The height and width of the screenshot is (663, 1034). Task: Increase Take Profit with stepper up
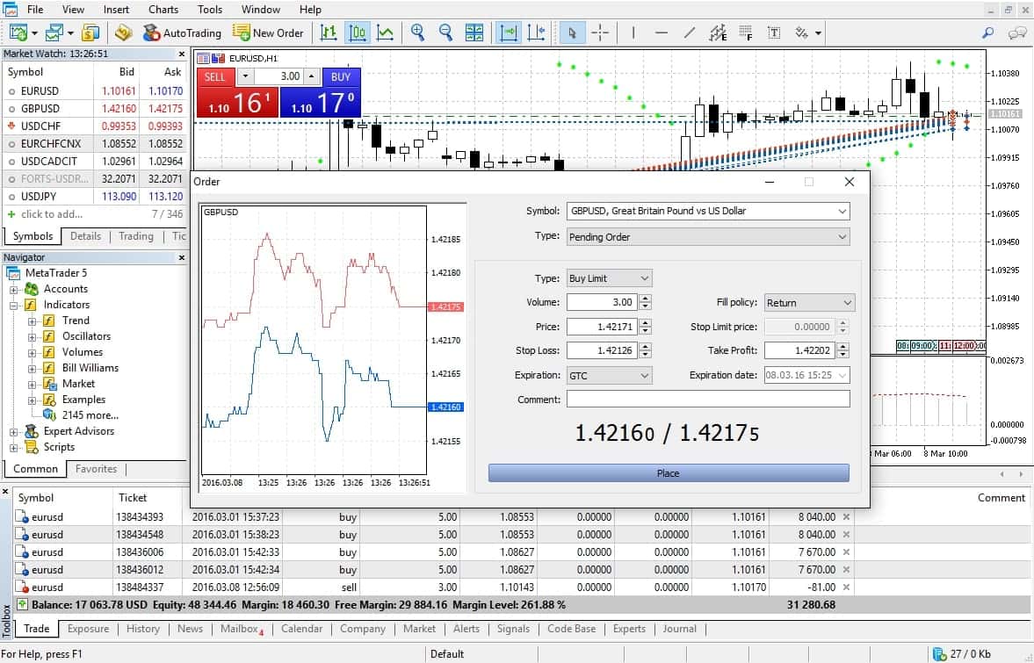842,347
